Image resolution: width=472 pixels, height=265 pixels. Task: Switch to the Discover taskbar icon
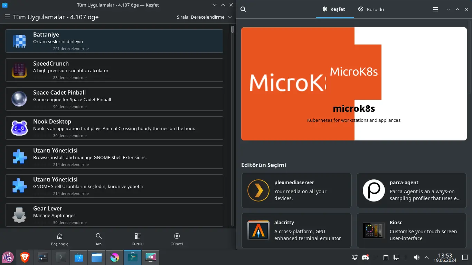click(x=79, y=257)
